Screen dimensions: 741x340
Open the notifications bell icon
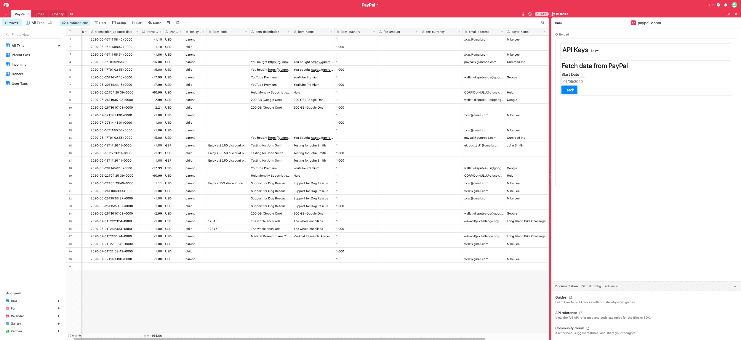click(726, 5)
